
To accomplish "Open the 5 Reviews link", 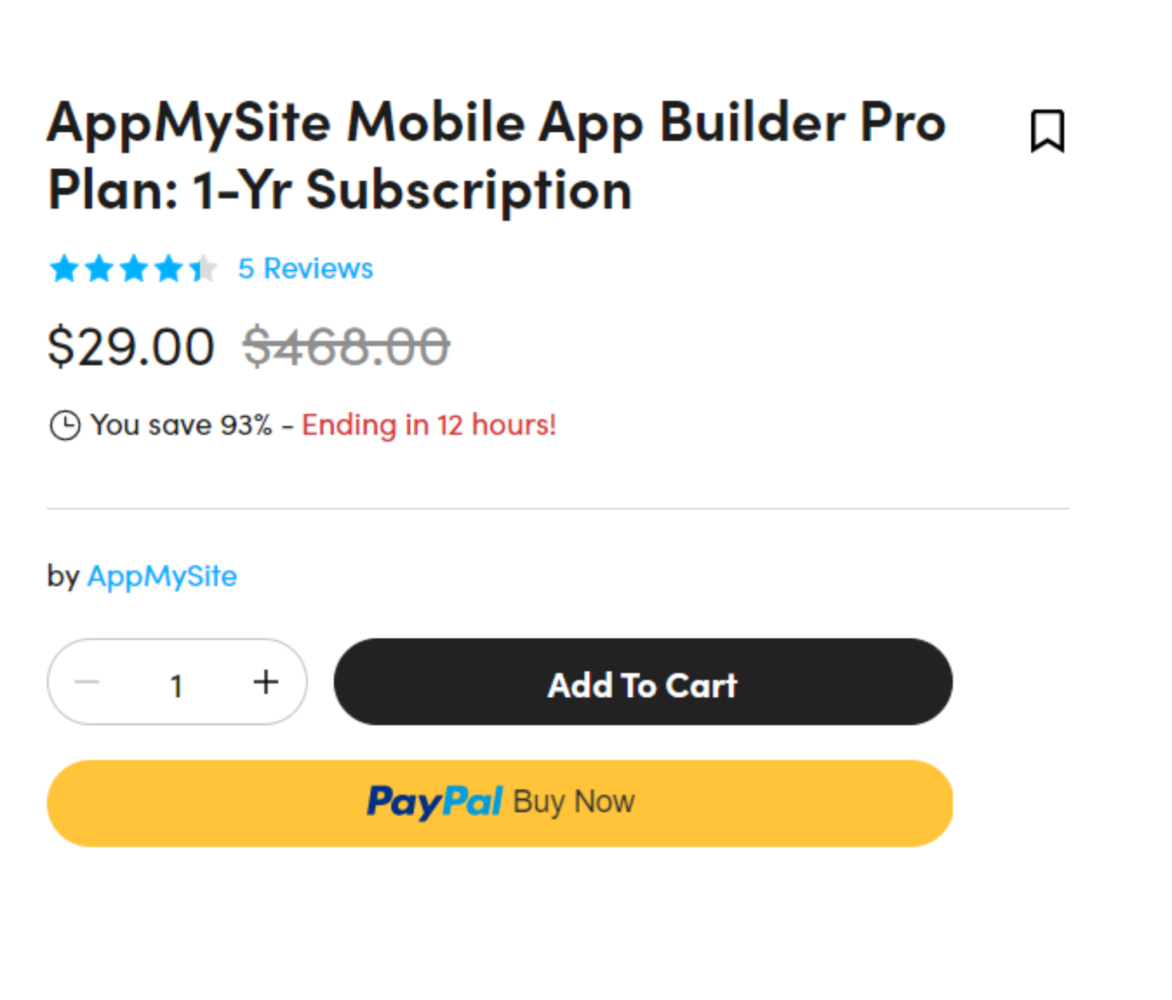I will (306, 268).
